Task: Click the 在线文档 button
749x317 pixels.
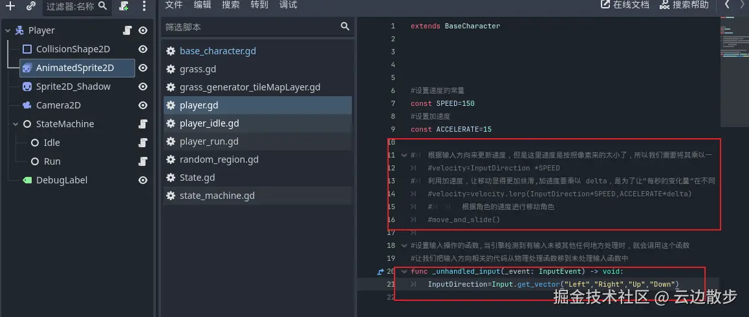Action: click(625, 5)
